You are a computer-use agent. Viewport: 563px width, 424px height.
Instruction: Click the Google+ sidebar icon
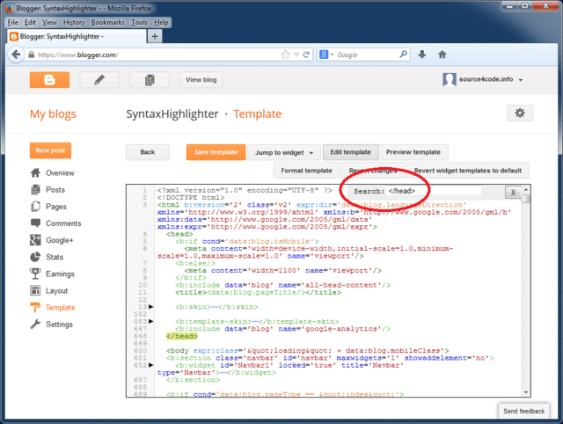35,240
